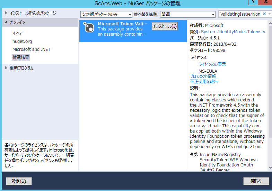The width and height of the screenshot is (272, 191).
Task: Click the ダウンロード: 98598 text
Action: 208,51
